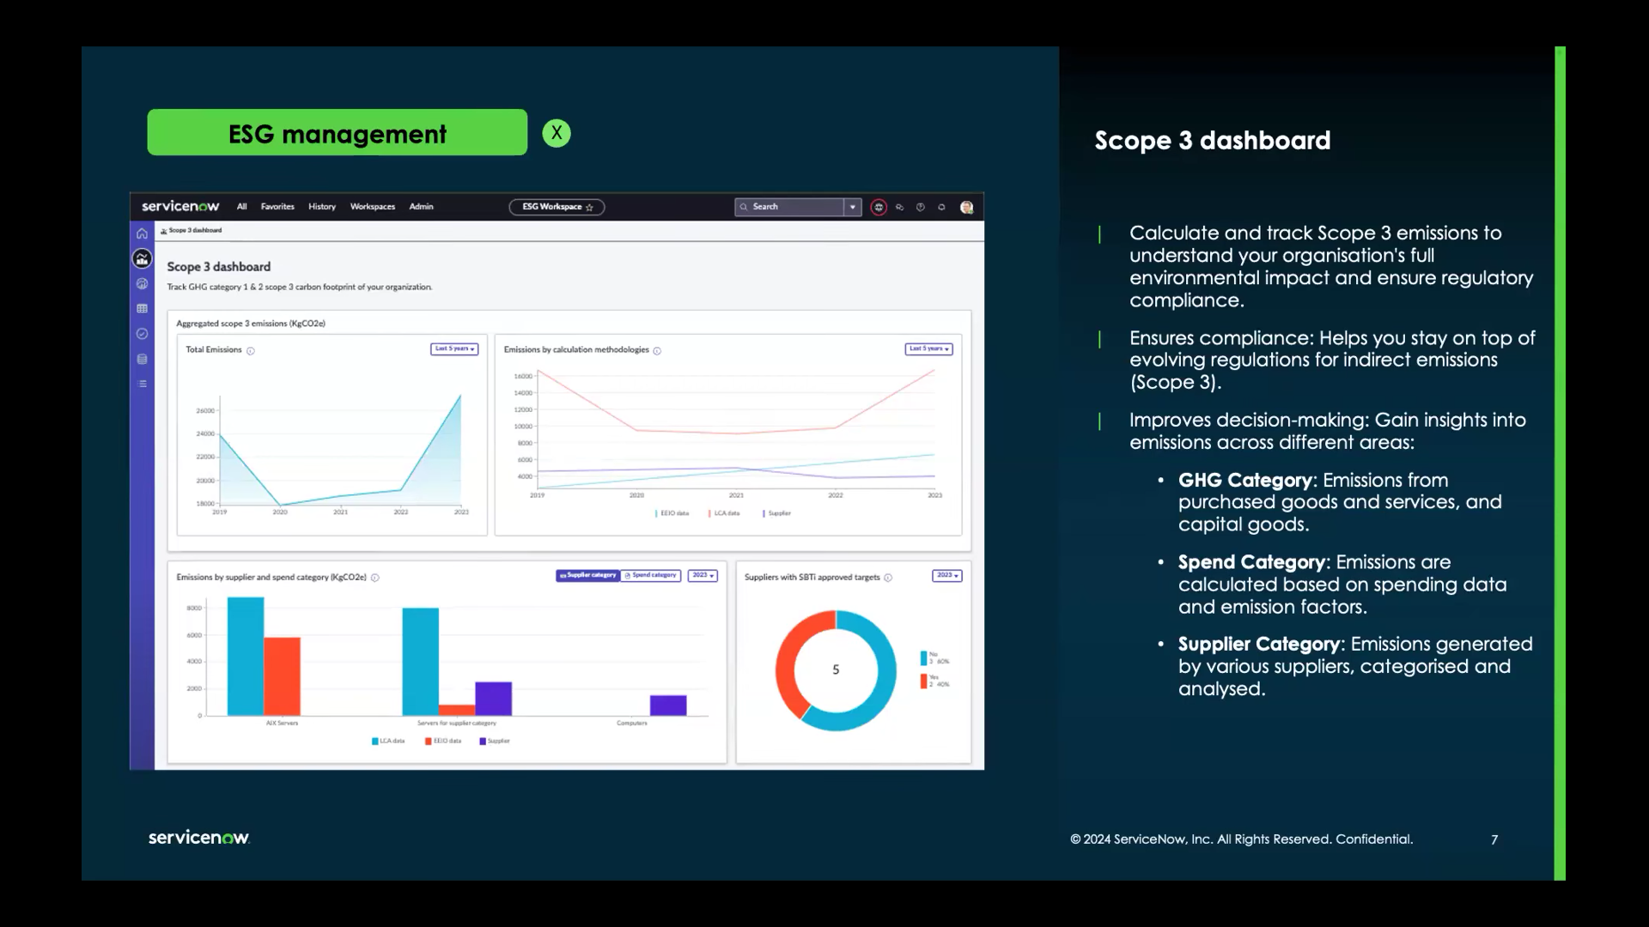The height and width of the screenshot is (927, 1649).
Task: Click the Scope 3 dashboard breadcrumb icon
Action: (x=163, y=231)
